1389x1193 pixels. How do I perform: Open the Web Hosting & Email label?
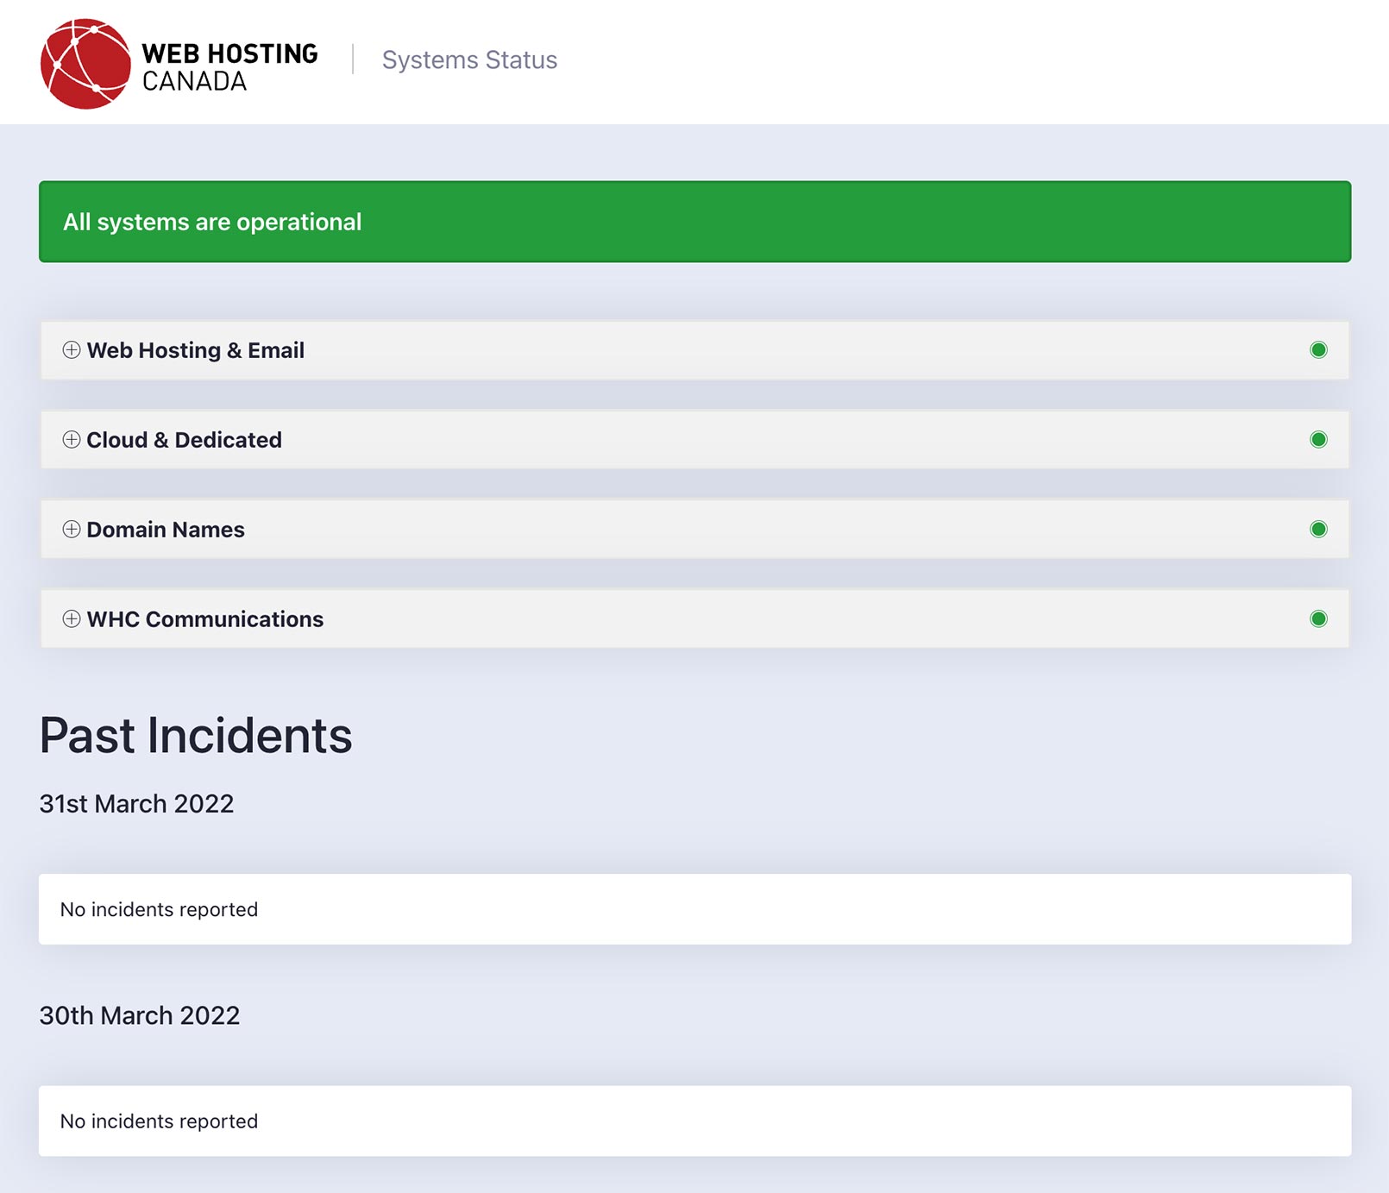point(196,350)
